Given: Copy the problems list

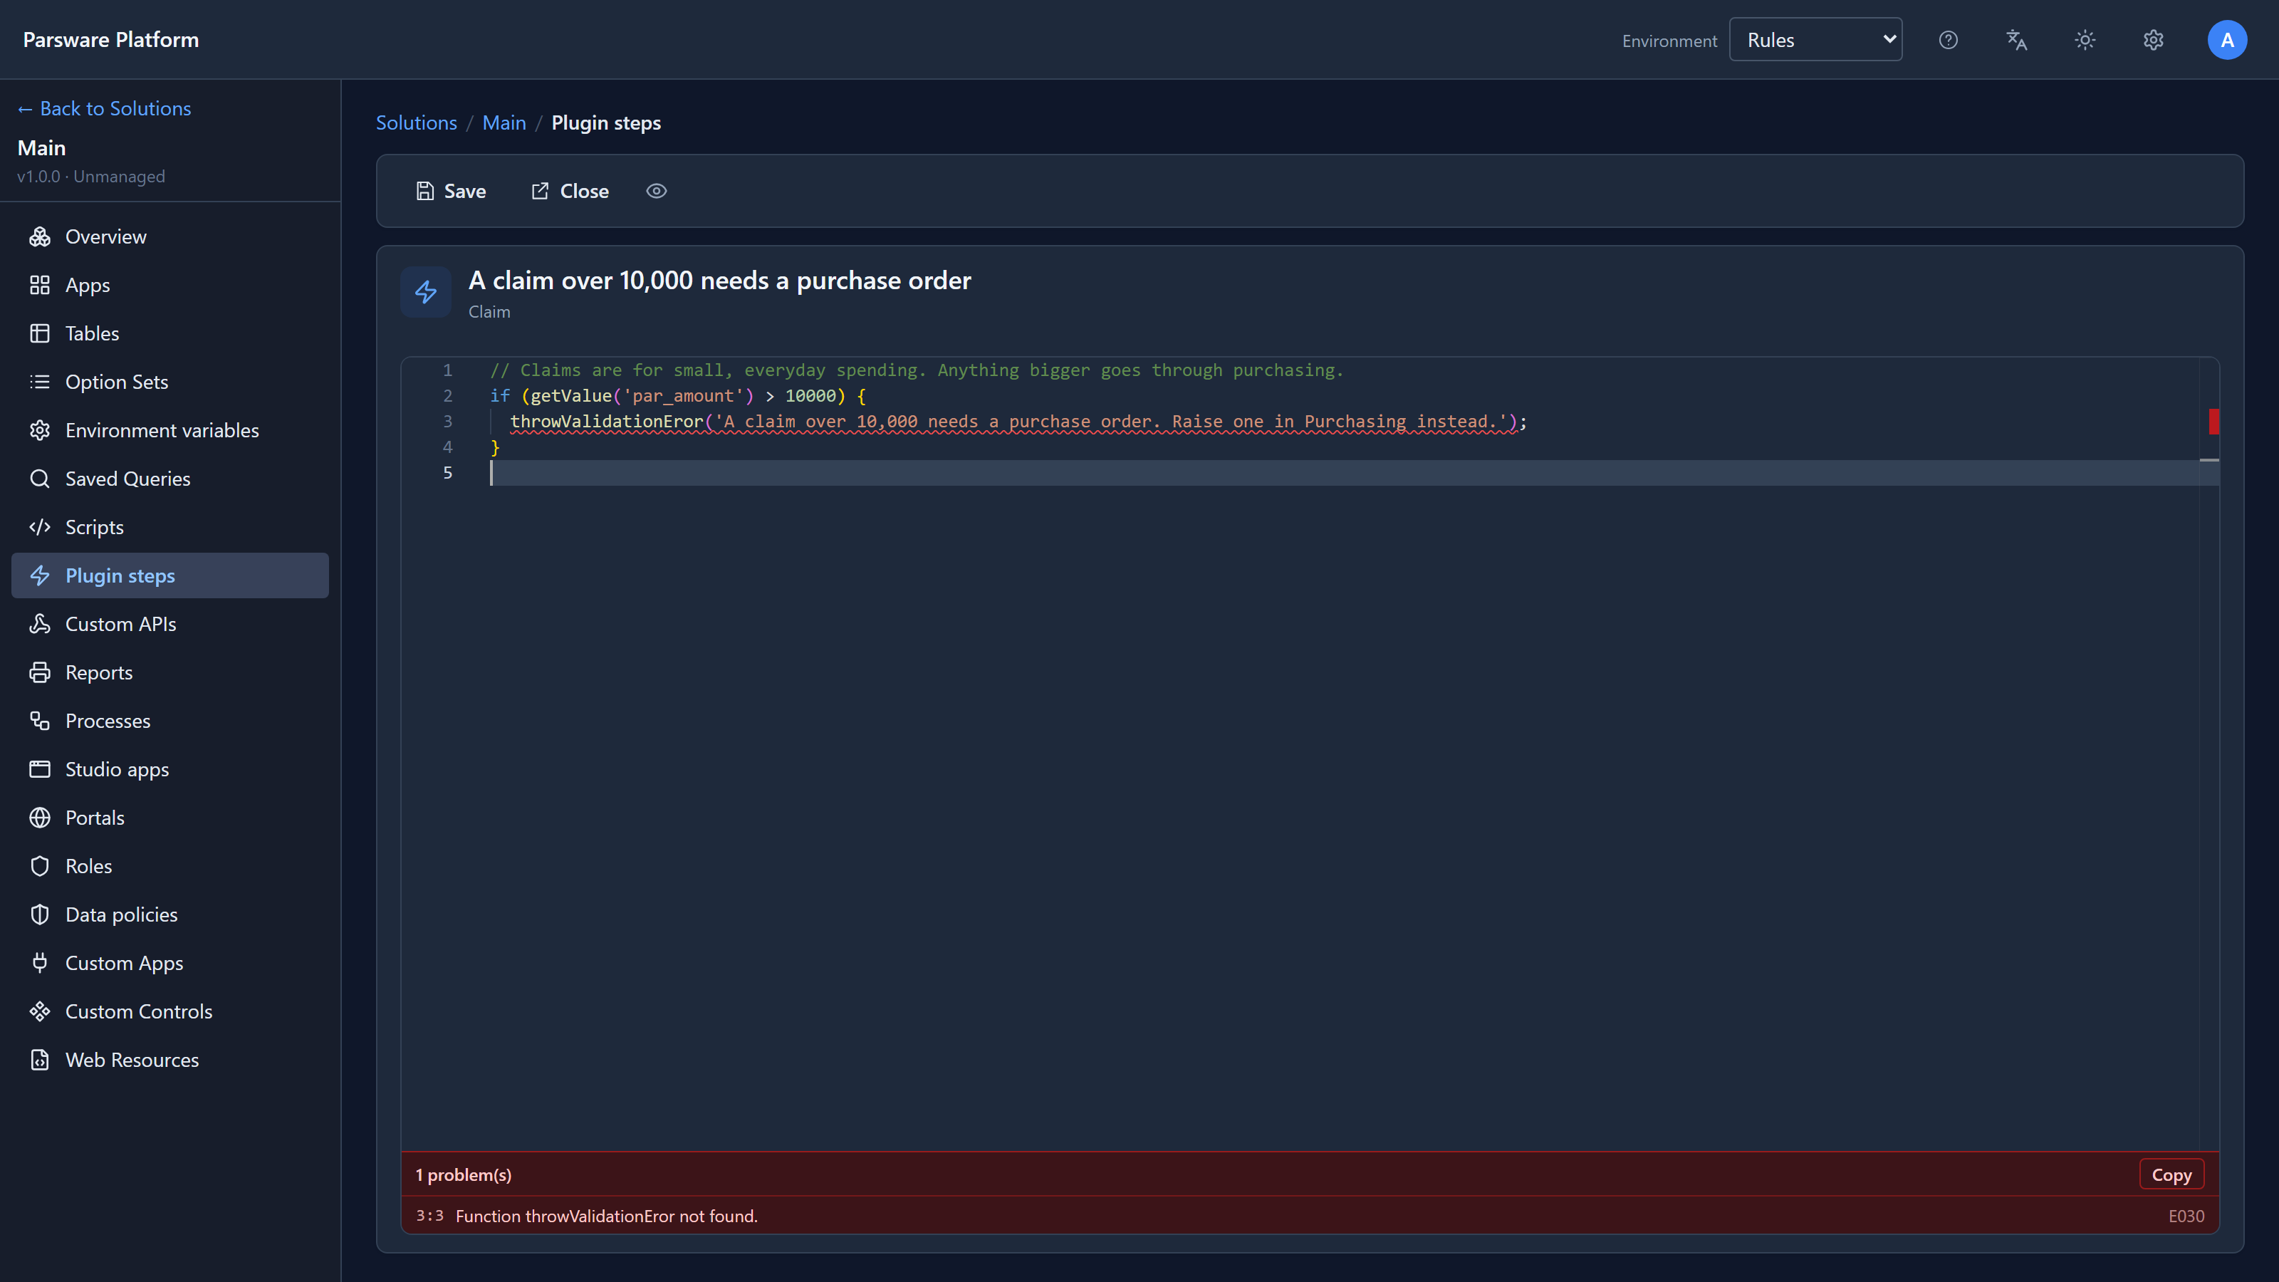Looking at the screenshot, I should coord(2171,1175).
